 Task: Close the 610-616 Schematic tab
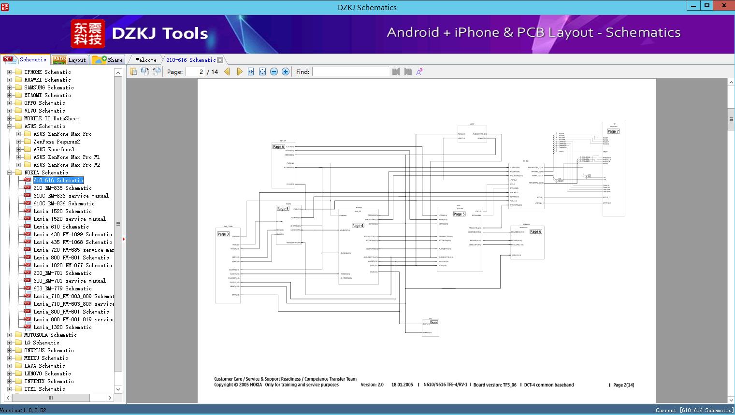tap(220, 60)
